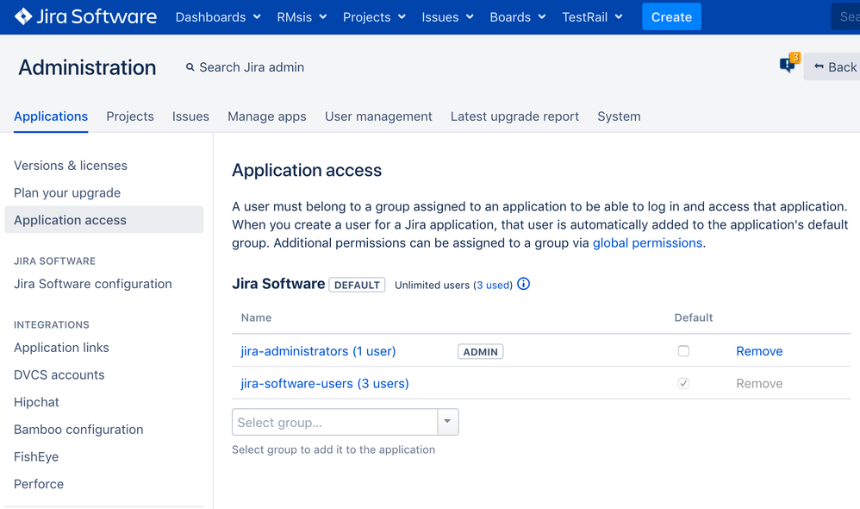Enable default for jira-administrators group
This screenshot has height=509, width=860.
click(x=683, y=351)
